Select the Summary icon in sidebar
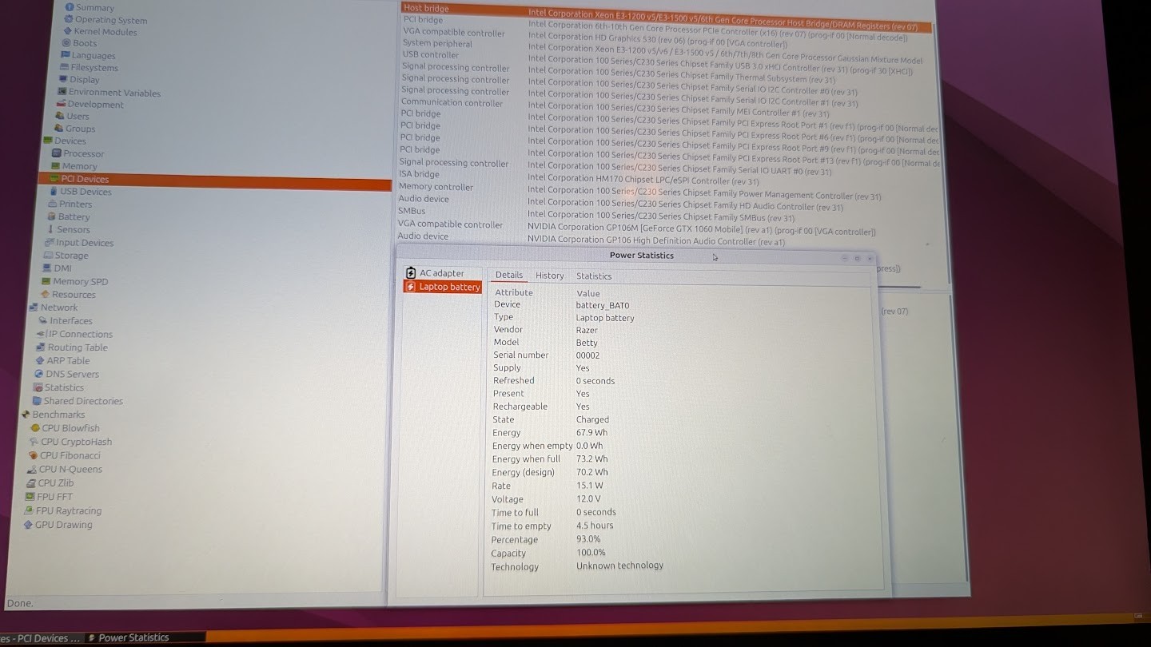 [70, 7]
